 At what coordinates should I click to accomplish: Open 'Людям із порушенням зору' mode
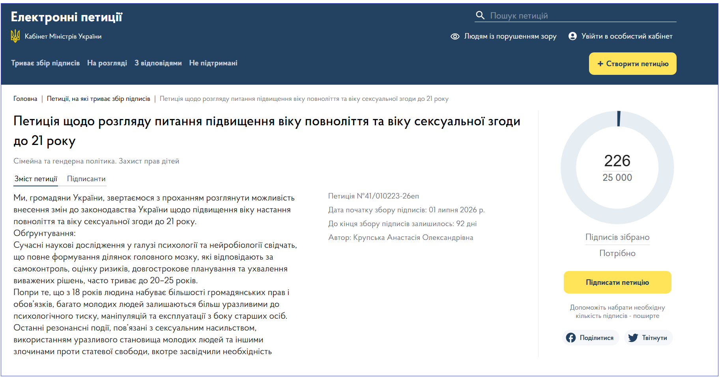(503, 36)
